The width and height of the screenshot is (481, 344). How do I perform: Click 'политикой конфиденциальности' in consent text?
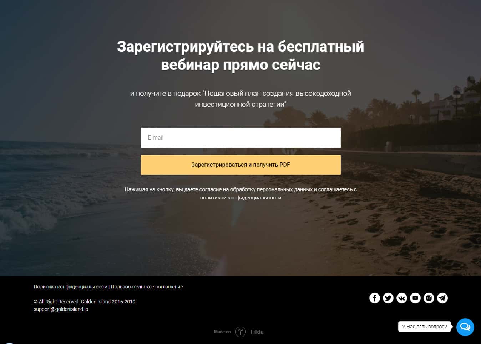(x=241, y=198)
